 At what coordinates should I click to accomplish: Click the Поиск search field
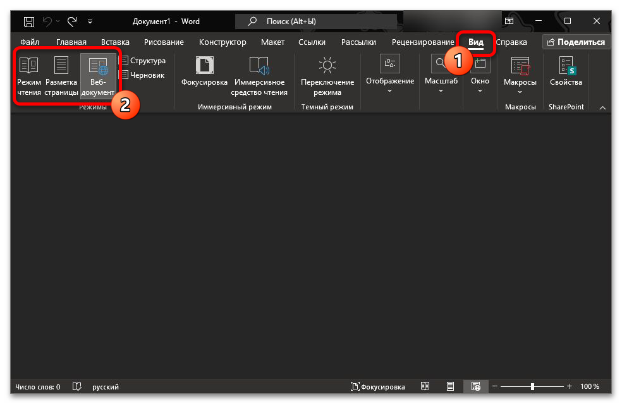[316, 21]
